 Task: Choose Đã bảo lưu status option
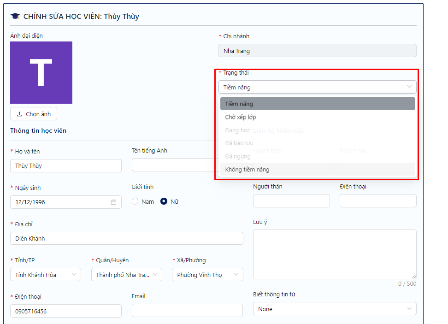coord(318,143)
